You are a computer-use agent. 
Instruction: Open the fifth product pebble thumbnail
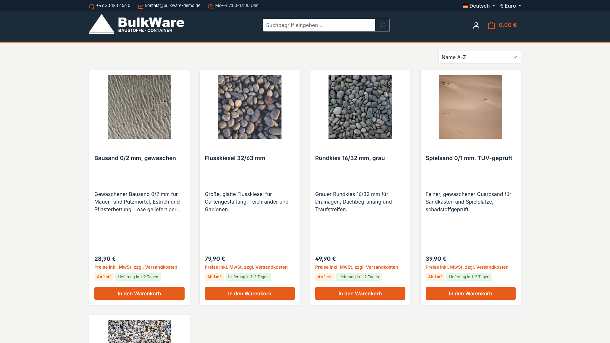click(x=139, y=332)
